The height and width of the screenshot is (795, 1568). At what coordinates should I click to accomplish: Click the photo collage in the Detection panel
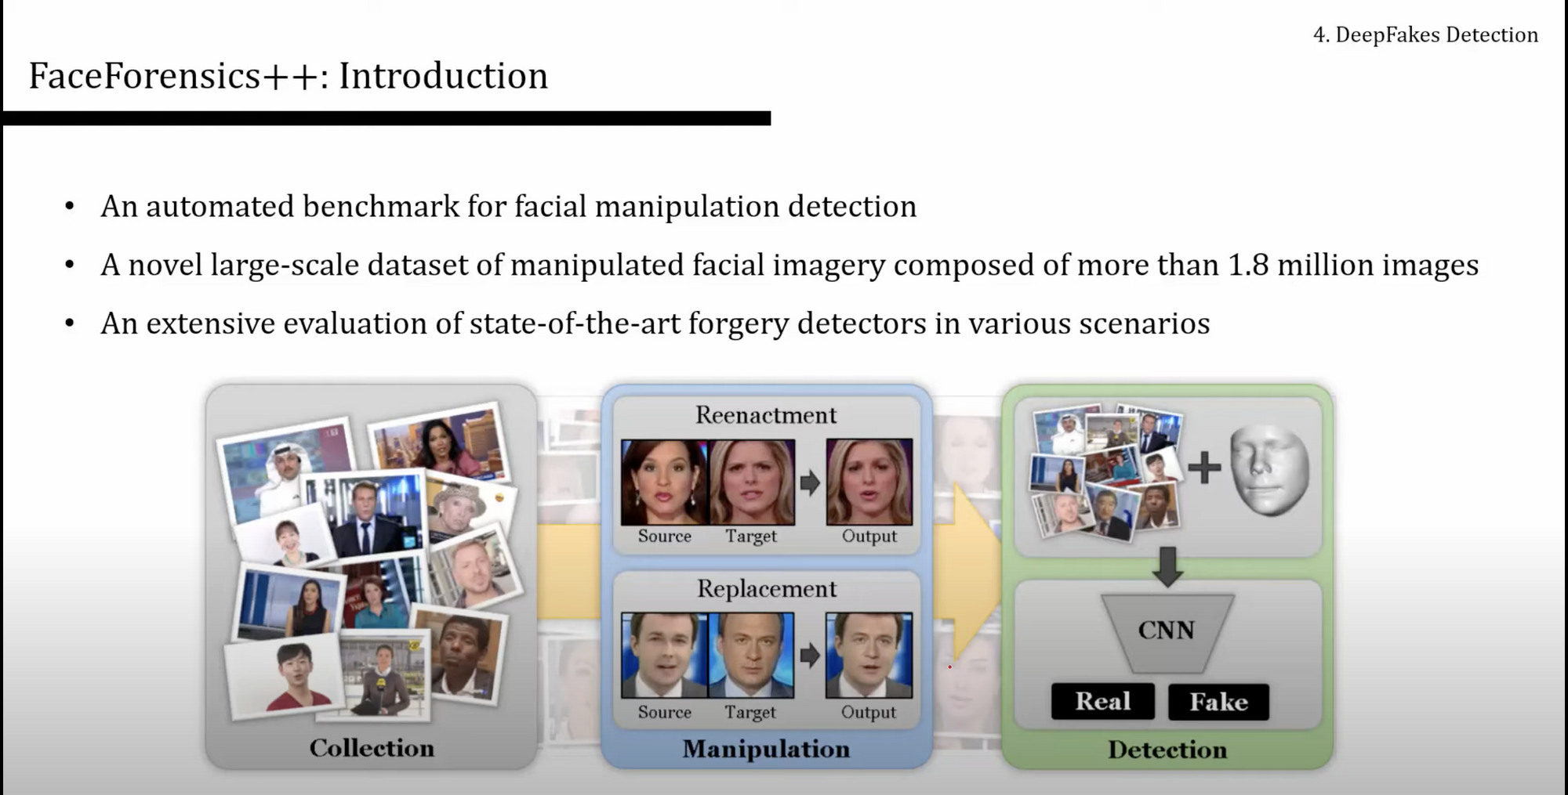click(x=1106, y=472)
